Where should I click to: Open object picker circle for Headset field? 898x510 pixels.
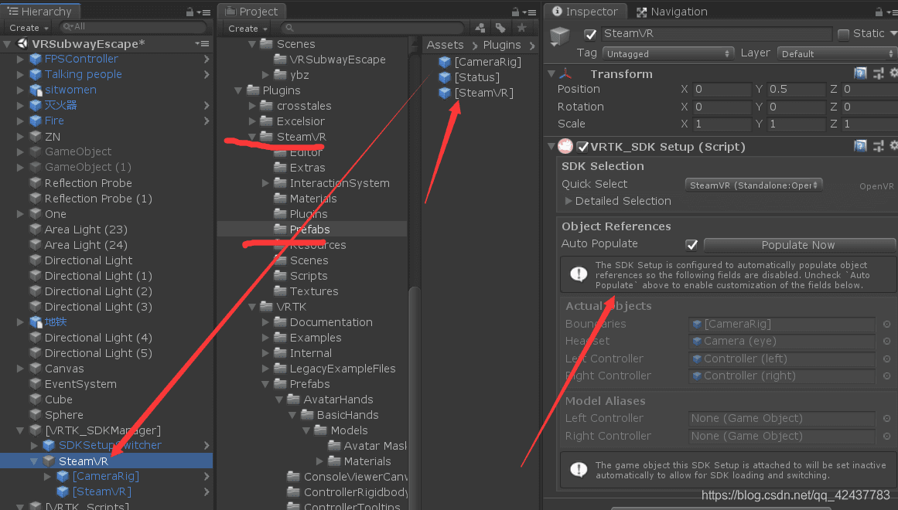[886, 341]
